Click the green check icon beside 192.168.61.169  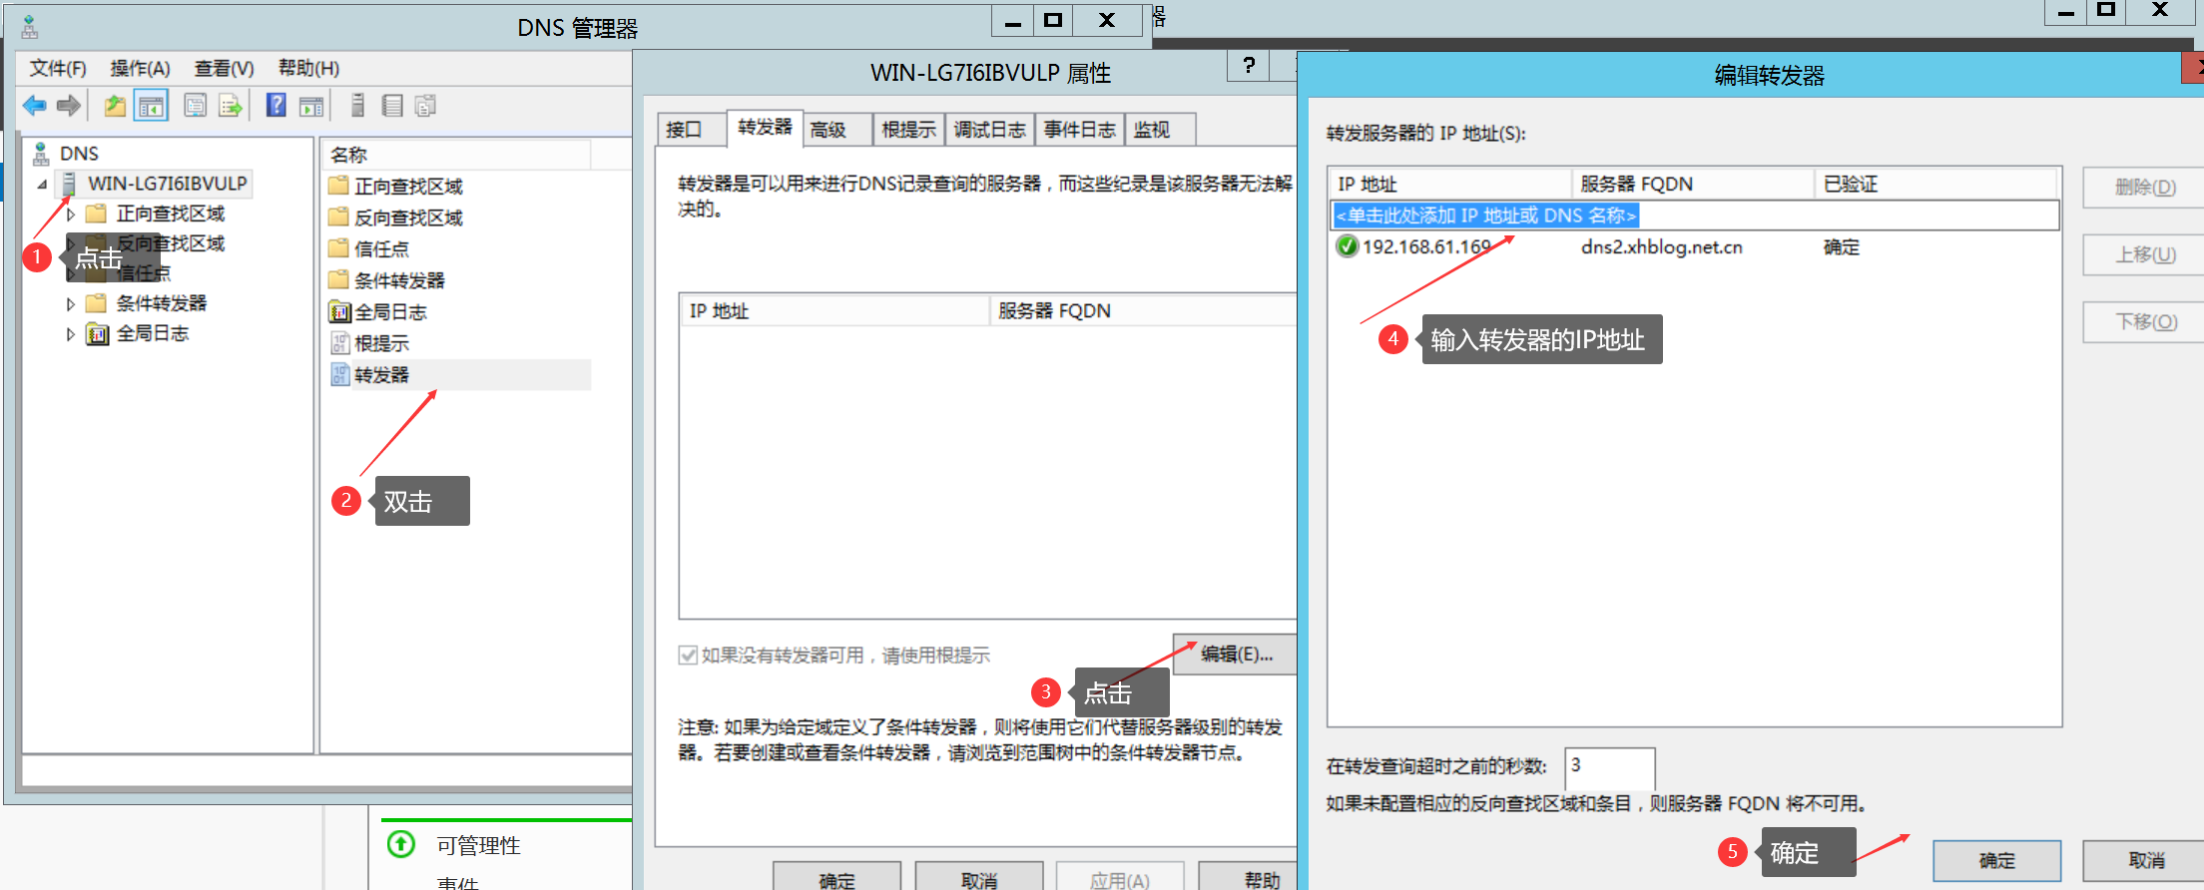click(x=1348, y=246)
